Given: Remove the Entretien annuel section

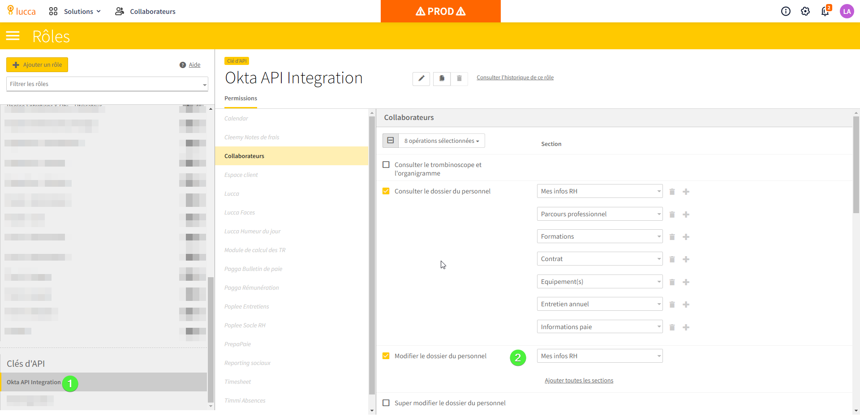Looking at the screenshot, I should pyautogui.click(x=672, y=304).
